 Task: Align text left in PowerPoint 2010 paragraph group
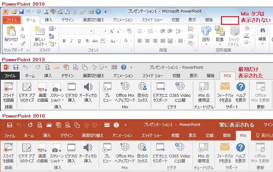140,41
